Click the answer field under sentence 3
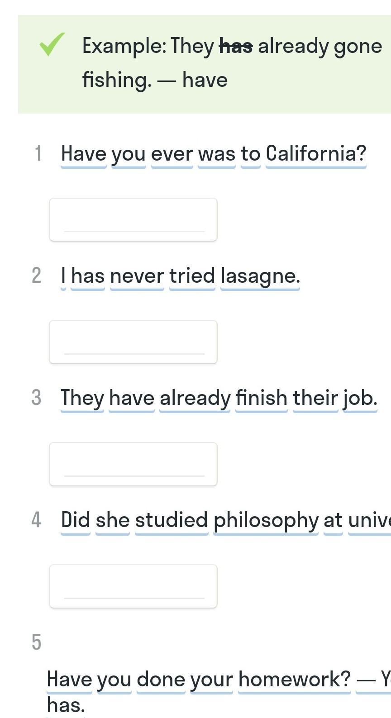This screenshot has height=718, width=391. point(133,464)
